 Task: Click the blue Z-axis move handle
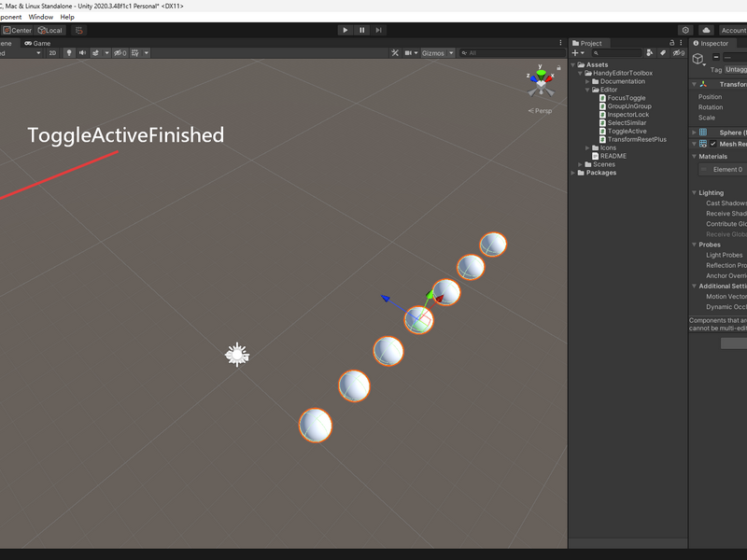(x=385, y=298)
